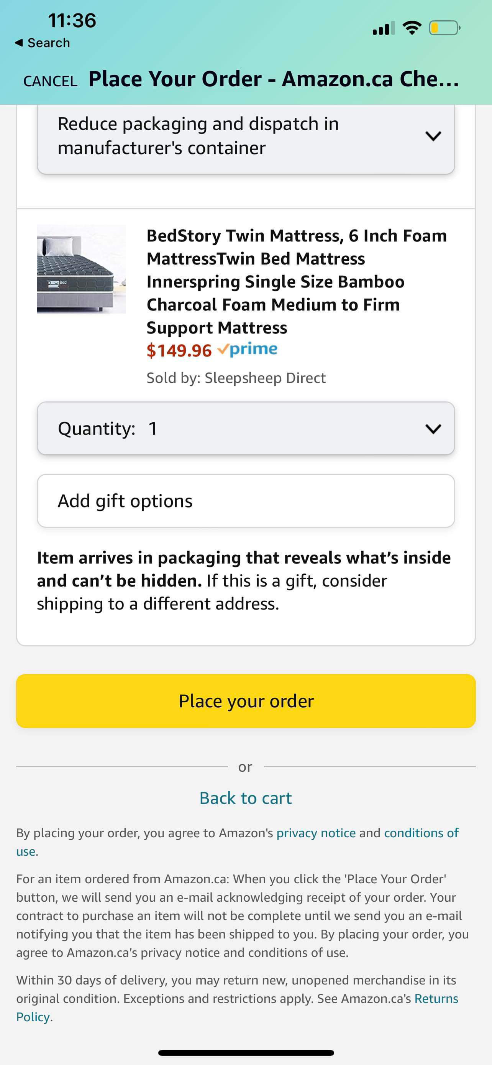The width and height of the screenshot is (492, 1065).
Task: Cancel the checkout
Action: [51, 81]
